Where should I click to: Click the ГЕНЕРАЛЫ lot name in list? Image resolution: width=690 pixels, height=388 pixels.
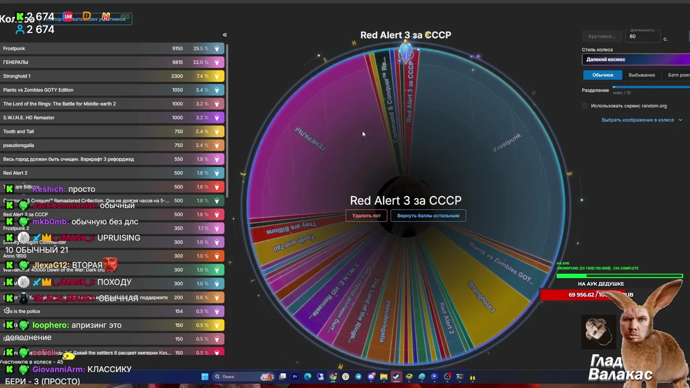pos(16,63)
